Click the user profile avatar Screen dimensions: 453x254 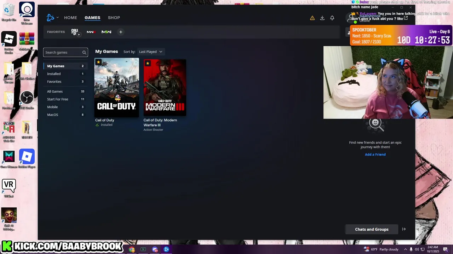(351, 17)
